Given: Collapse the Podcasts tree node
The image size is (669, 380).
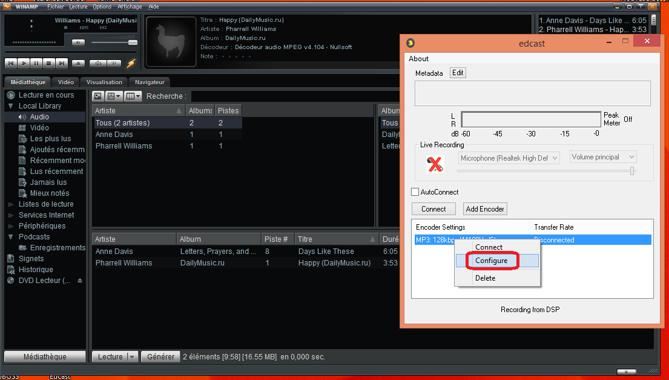Looking at the screenshot, I should [x=11, y=237].
